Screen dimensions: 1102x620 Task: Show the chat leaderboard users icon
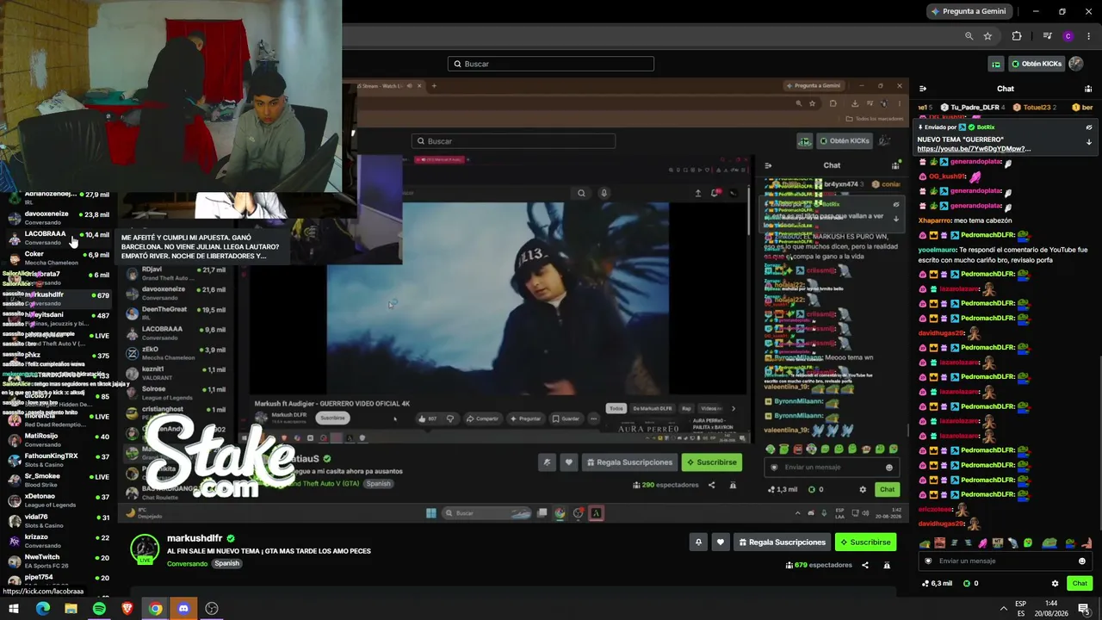1088,89
